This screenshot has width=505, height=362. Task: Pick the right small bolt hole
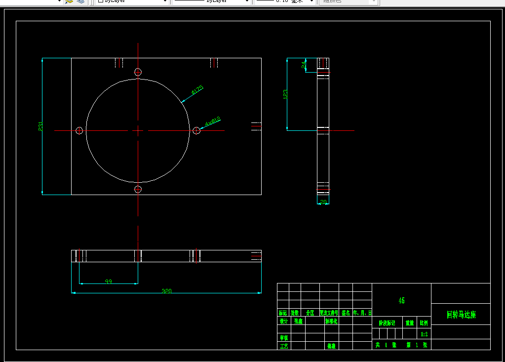[196, 130]
